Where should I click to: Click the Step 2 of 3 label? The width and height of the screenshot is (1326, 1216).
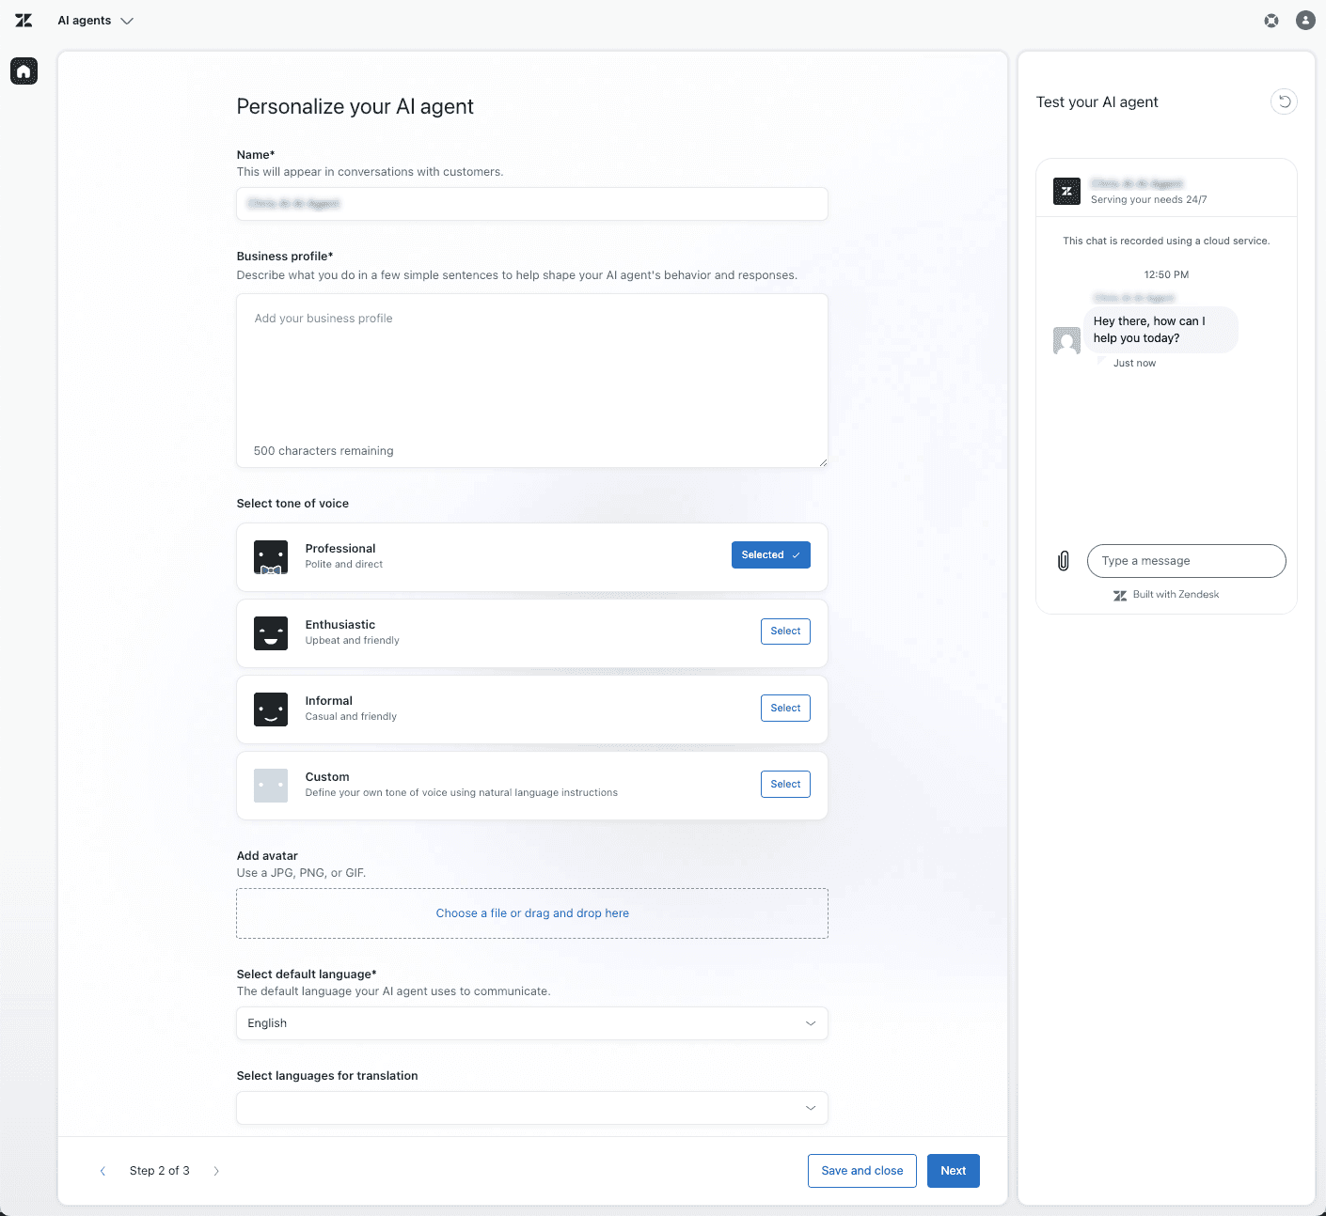click(x=160, y=1171)
